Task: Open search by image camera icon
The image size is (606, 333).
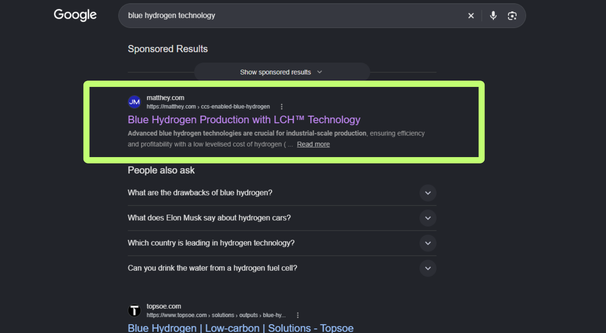Action: pos(512,16)
